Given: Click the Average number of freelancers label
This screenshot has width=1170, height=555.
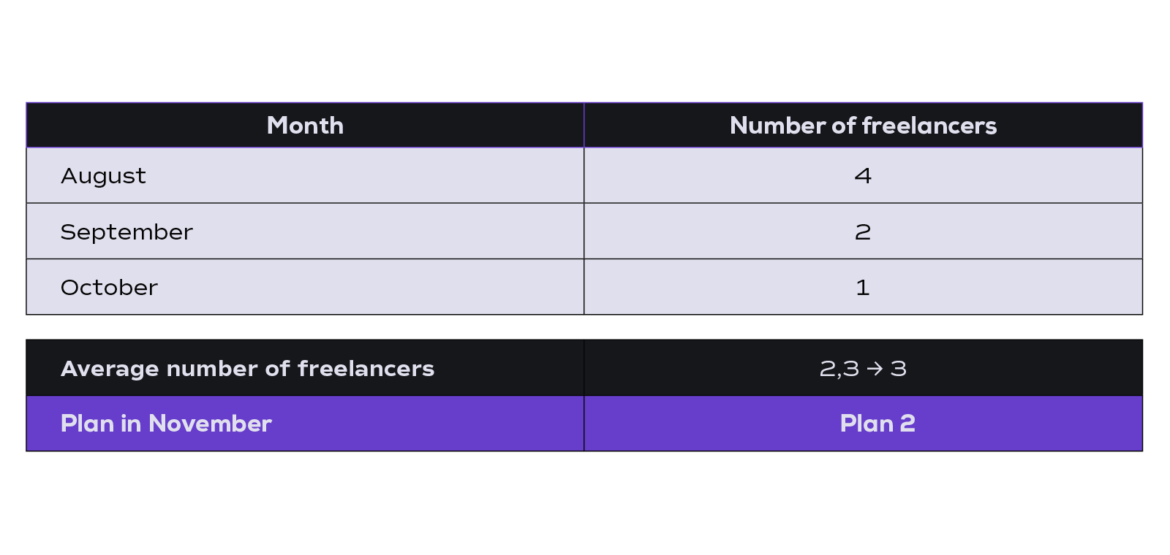Looking at the screenshot, I should [x=247, y=368].
